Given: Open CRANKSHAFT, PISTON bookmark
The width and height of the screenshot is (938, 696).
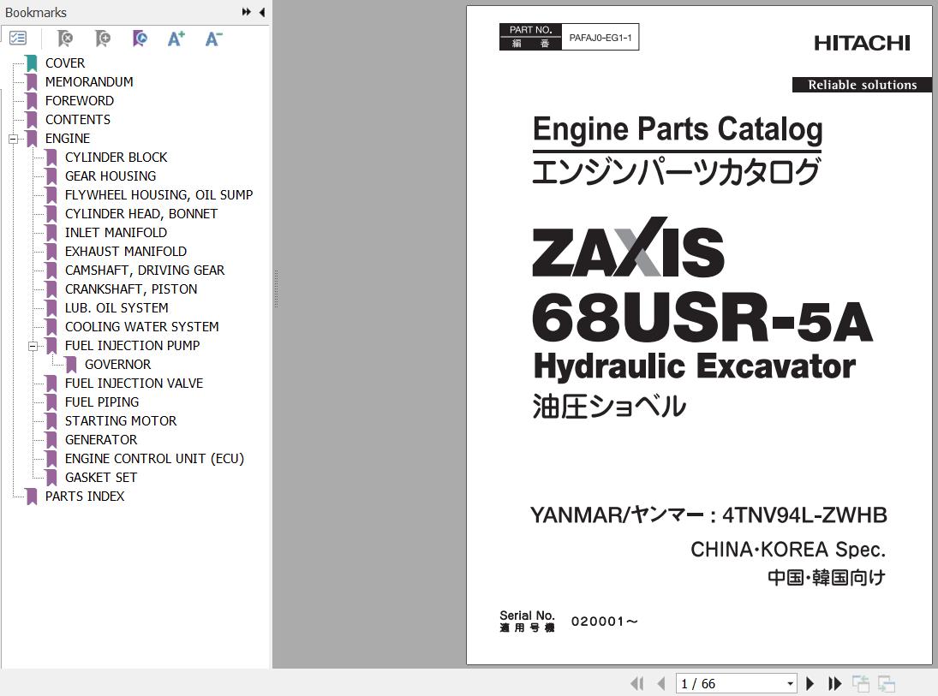Looking at the screenshot, I should (131, 289).
